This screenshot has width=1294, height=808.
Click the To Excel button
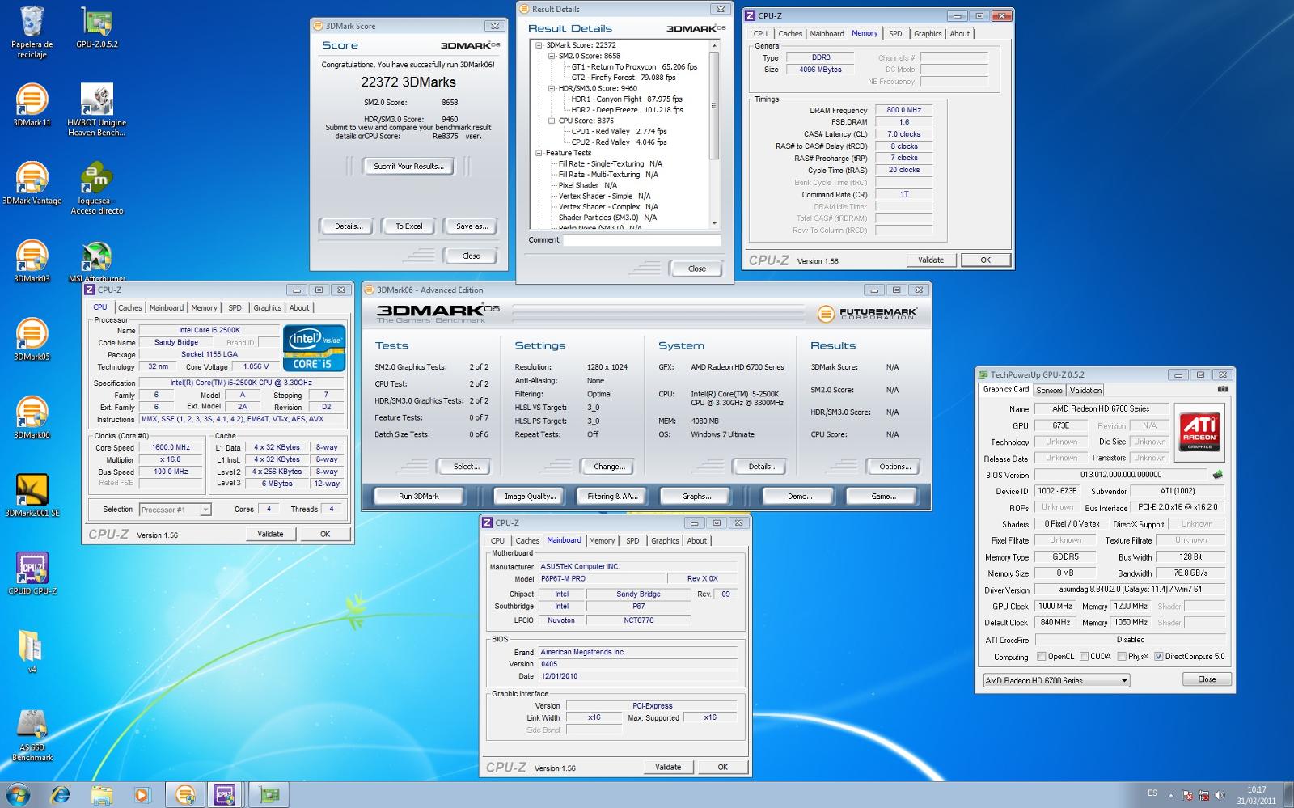click(x=408, y=226)
